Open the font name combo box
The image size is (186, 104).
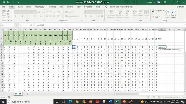(x=22, y=12)
